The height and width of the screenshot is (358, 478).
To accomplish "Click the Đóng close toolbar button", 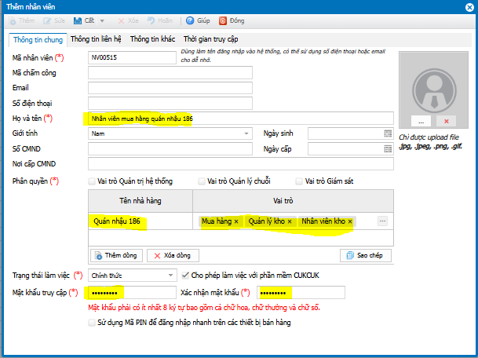I will coord(232,20).
